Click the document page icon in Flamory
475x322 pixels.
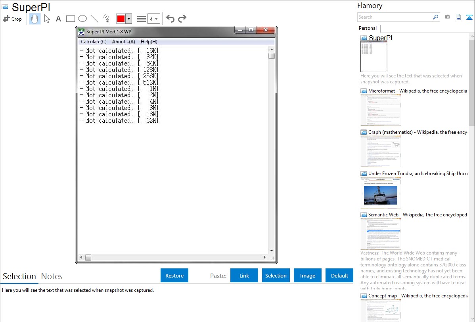tap(458, 17)
